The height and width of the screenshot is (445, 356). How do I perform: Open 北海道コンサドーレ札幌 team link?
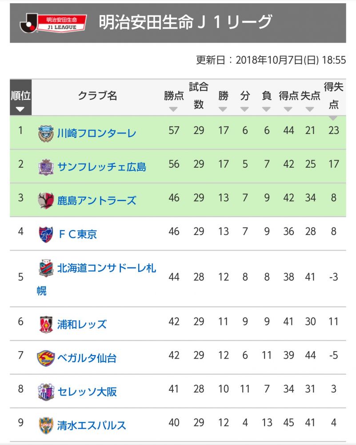(106, 268)
